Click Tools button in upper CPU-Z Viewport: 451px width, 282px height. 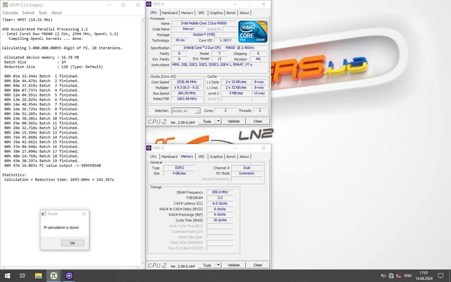click(207, 121)
